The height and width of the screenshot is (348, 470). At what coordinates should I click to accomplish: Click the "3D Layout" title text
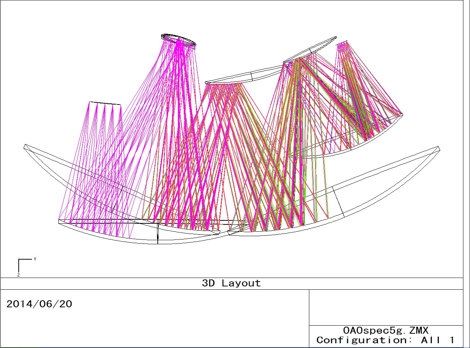click(x=232, y=283)
